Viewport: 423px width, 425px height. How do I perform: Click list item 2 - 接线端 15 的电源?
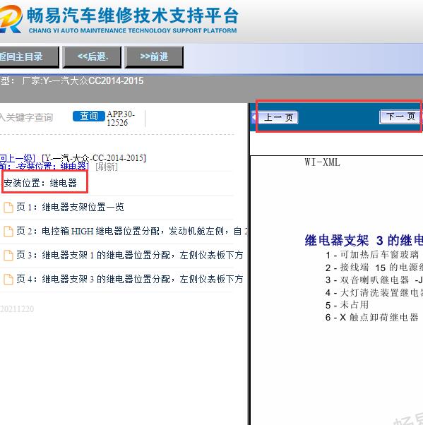pyautogui.click(x=374, y=268)
